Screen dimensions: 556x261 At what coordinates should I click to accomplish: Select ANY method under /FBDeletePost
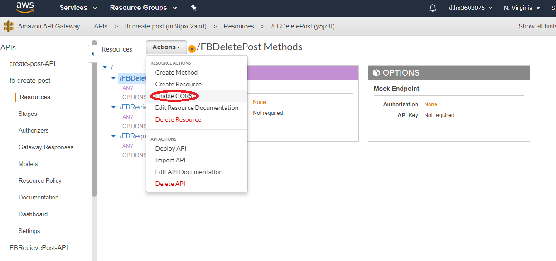tap(128, 88)
